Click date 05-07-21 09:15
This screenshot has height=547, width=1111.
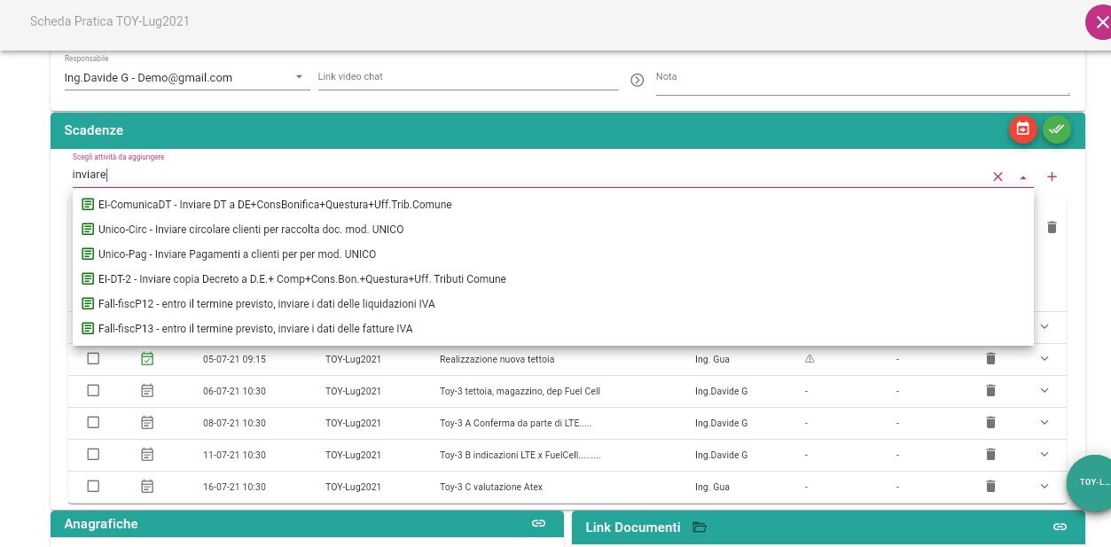pyautogui.click(x=234, y=359)
